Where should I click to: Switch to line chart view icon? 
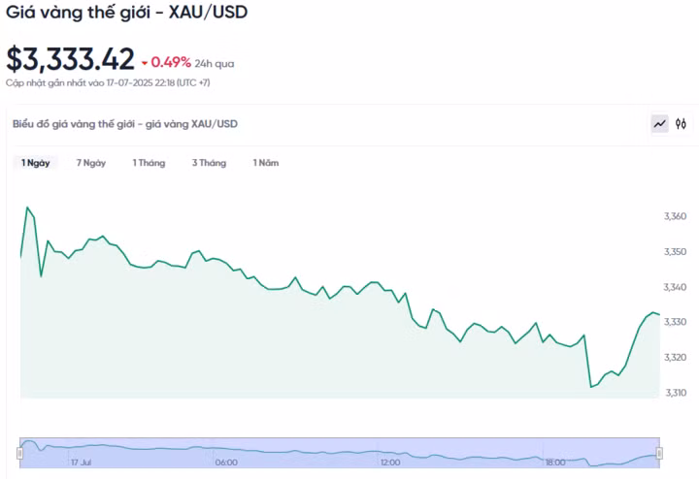point(660,124)
